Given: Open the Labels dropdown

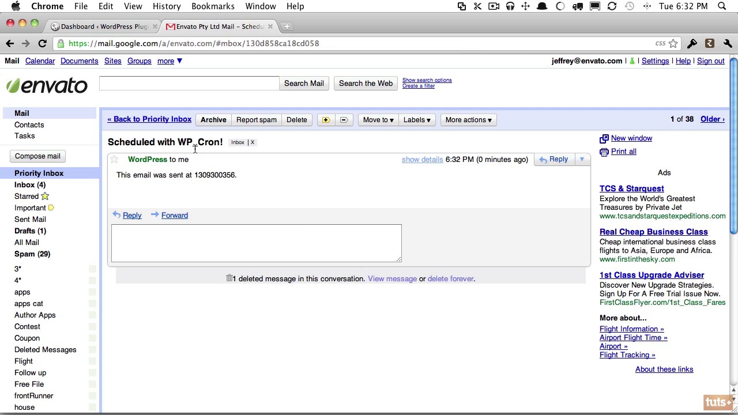Looking at the screenshot, I should (x=417, y=120).
